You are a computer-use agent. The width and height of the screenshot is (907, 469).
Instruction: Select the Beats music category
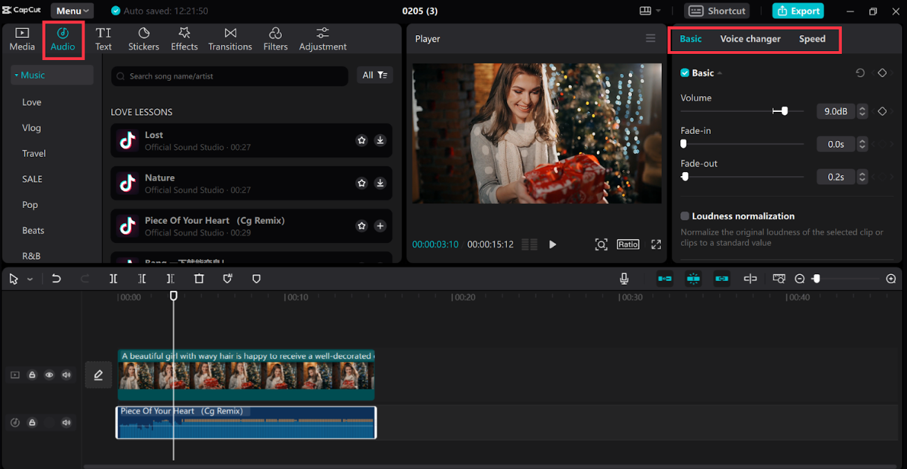tap(33, 230)
